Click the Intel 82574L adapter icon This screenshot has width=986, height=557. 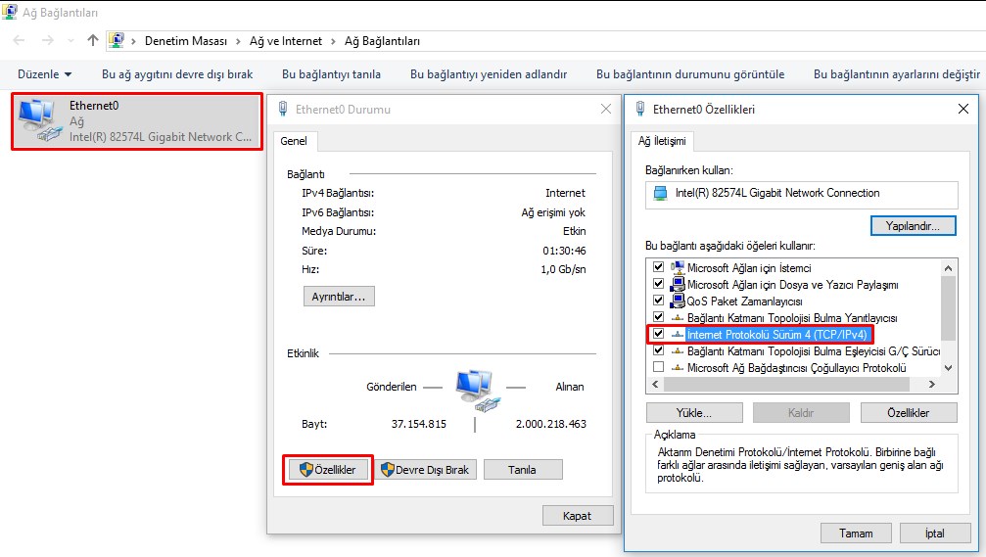coord(660,194)
